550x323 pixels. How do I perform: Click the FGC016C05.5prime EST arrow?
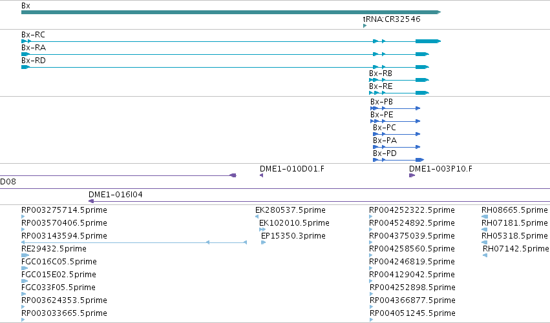pyautogui.click(x=24, y=268)
